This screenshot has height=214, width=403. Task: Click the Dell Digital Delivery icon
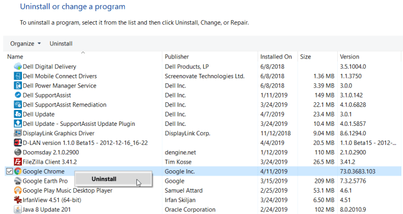click(18, 66)
